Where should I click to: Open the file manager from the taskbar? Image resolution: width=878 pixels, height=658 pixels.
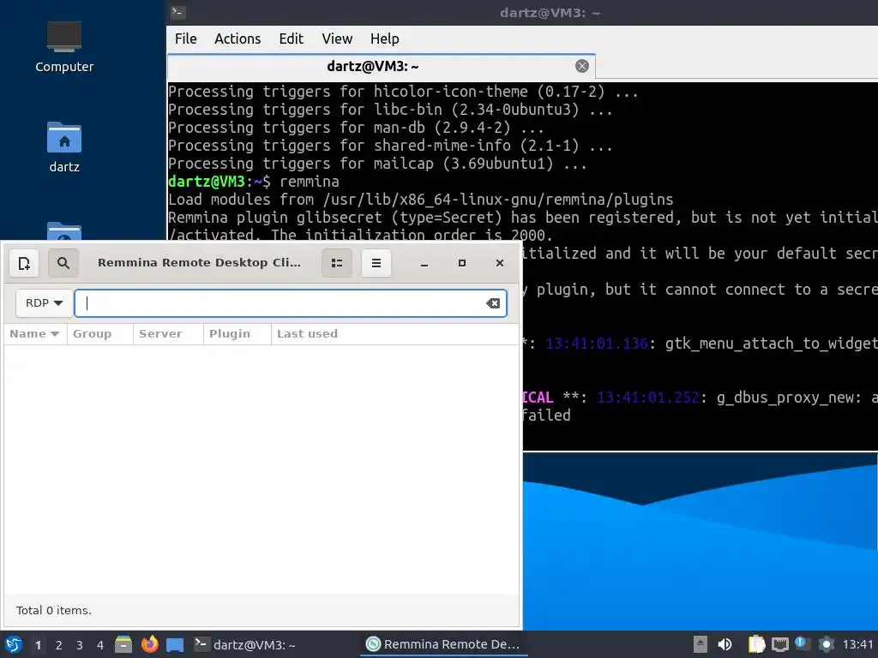pos(123,644)
